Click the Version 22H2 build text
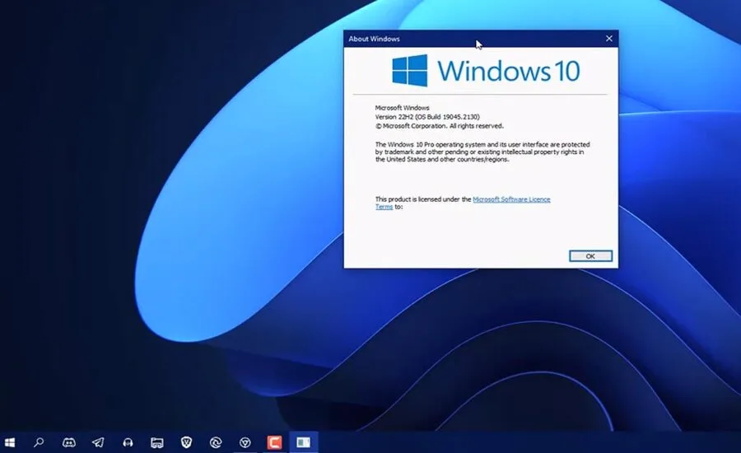The width and height of the screenshot is (741, 453). tap(427, 117)
